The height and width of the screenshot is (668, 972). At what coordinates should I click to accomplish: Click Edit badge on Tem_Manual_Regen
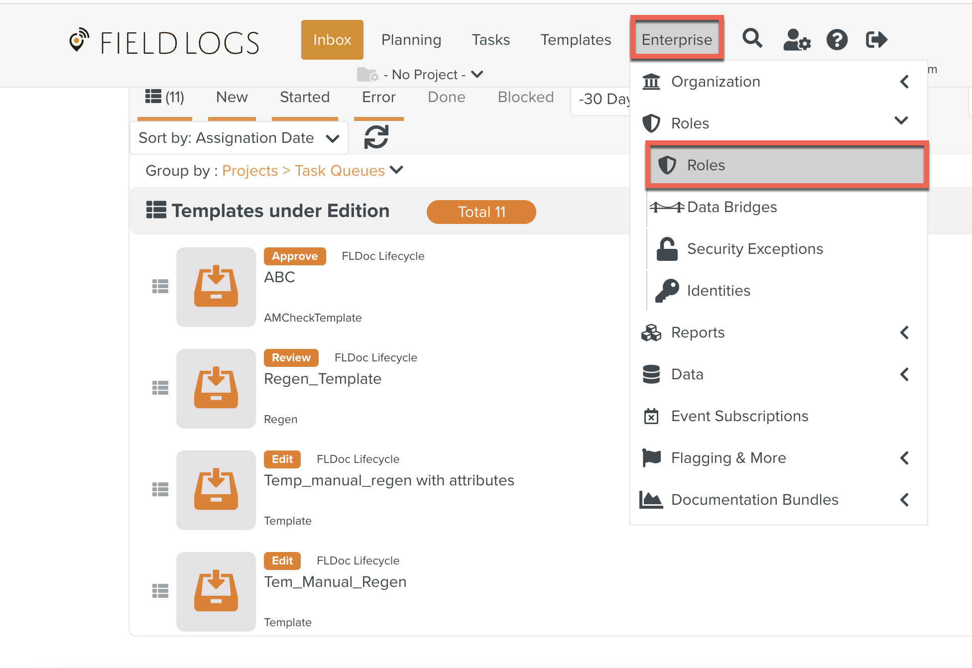[x=282, y=561]
